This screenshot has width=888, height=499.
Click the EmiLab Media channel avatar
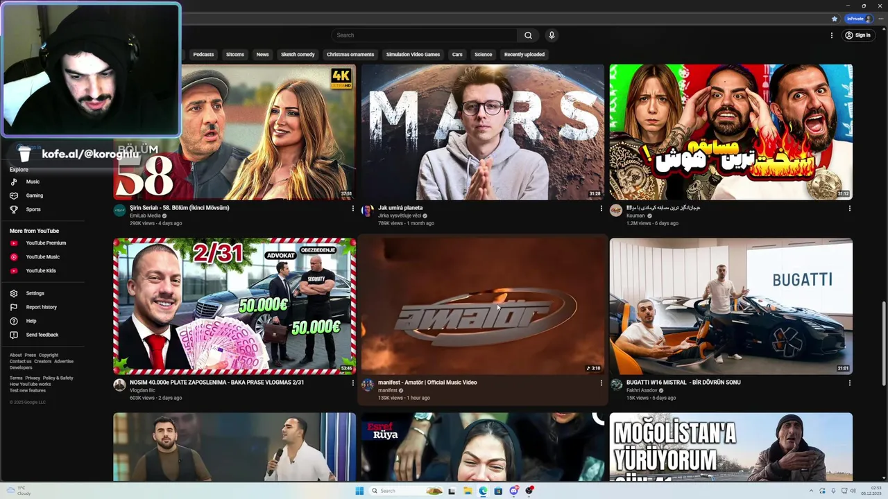(119, 211)
